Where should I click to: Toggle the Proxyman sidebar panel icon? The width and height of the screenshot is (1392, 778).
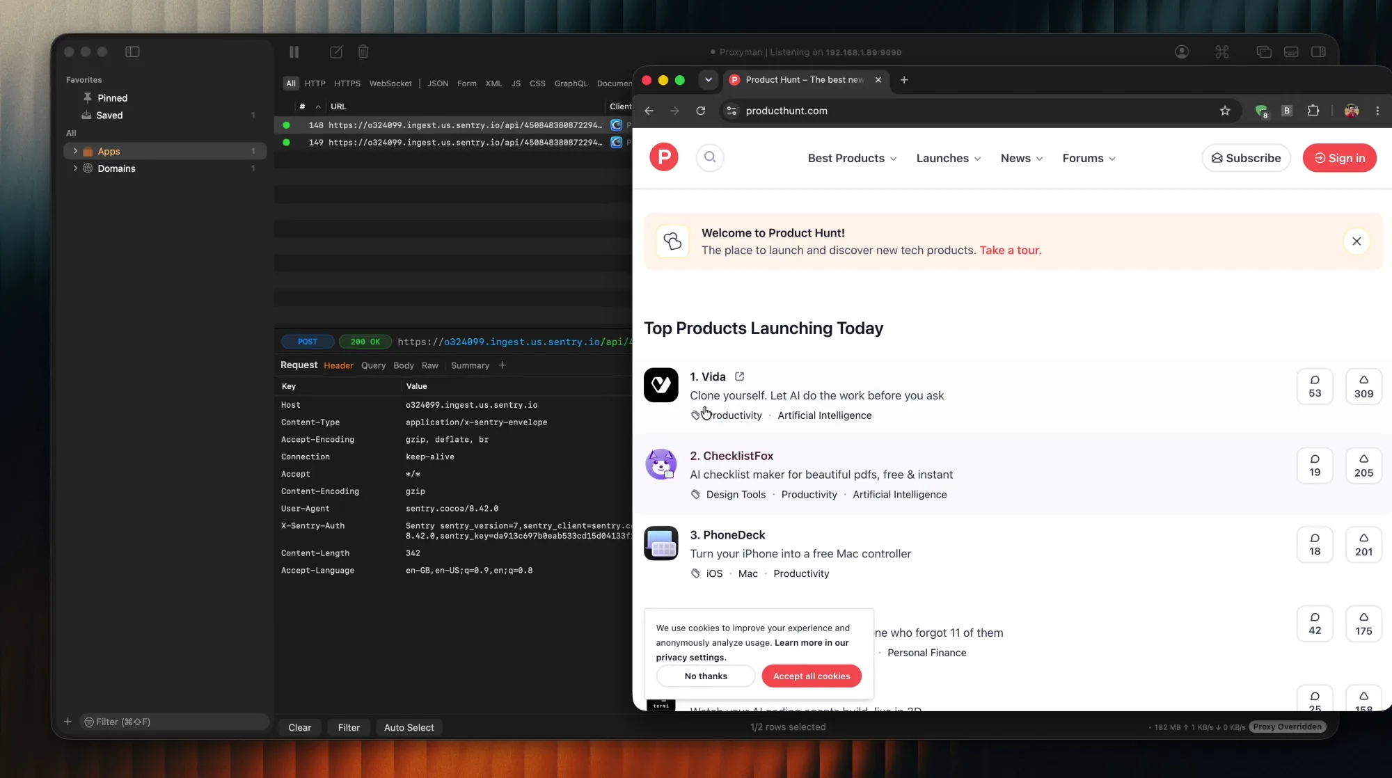click(x=132, y=52)
